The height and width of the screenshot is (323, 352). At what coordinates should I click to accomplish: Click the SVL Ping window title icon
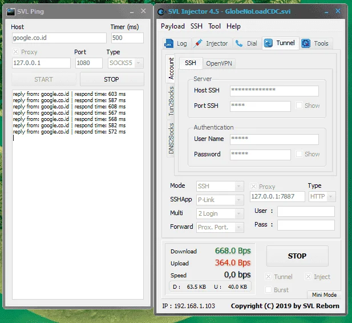point(10,11)
